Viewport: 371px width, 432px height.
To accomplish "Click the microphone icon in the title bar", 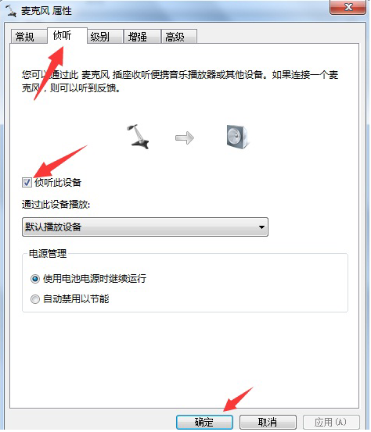I will coord(11,10).
